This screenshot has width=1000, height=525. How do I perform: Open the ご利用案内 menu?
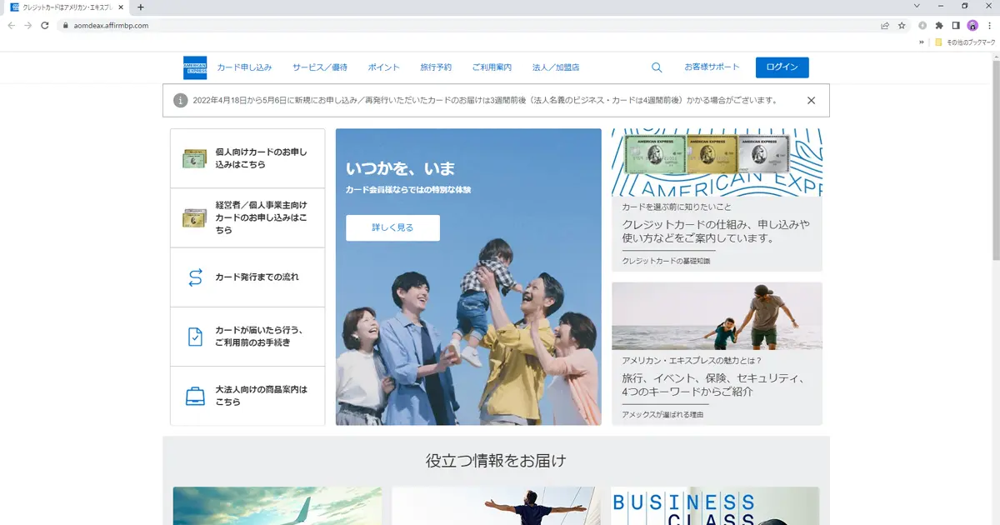[492, 67]
